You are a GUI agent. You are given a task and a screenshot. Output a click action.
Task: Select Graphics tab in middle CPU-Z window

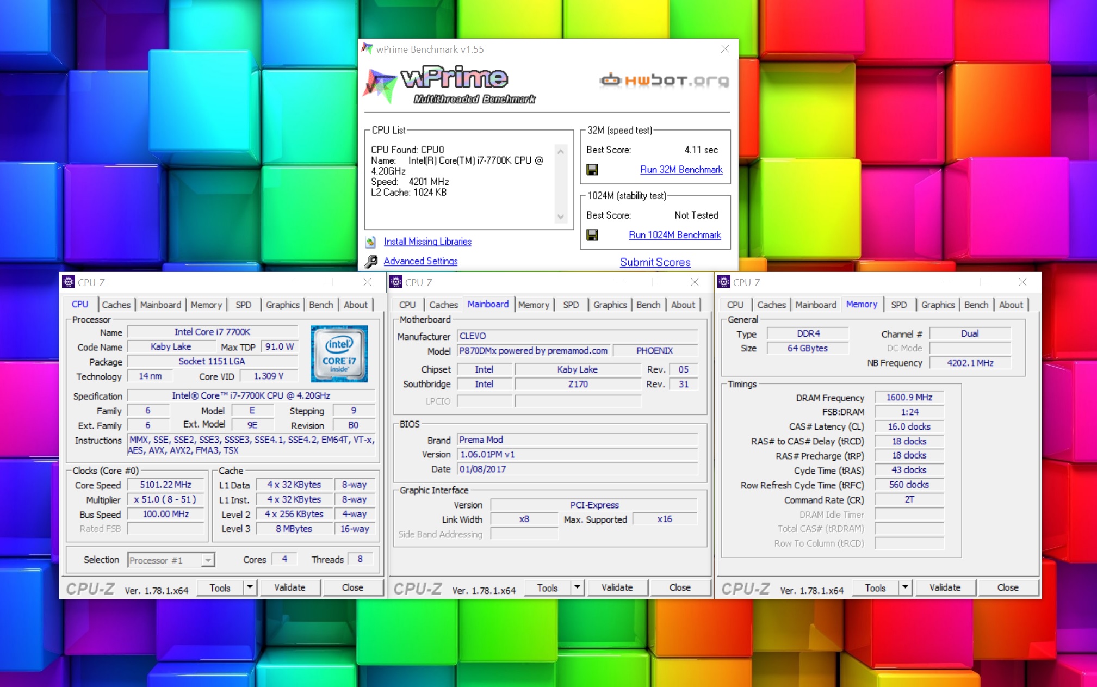(610, 305)
